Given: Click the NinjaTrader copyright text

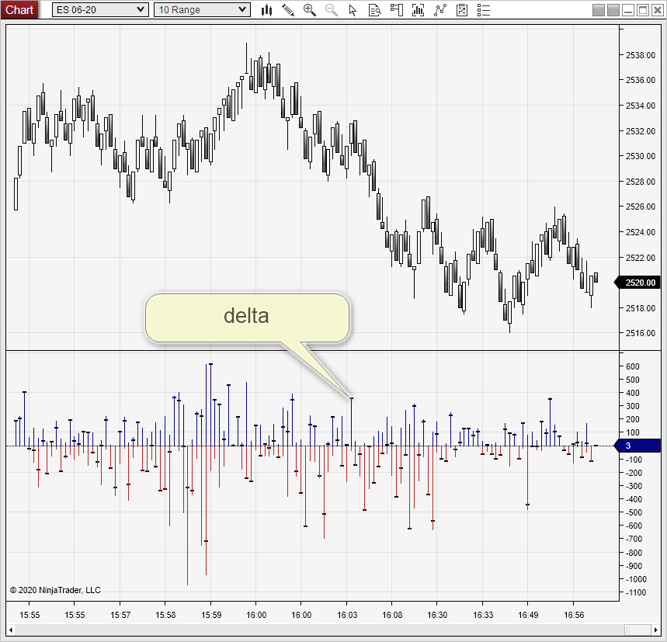Looking at the screenshot, I should tap(55, 590).
